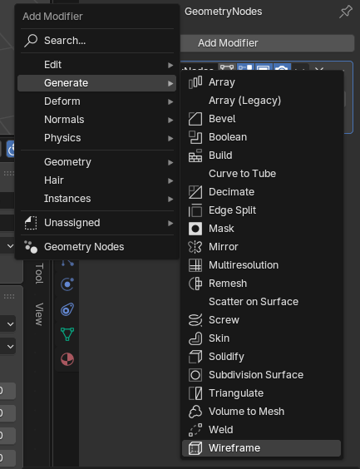360x469 pixels.
Task: Add the Solidify modifier
Action: click(x=261, y=357)
